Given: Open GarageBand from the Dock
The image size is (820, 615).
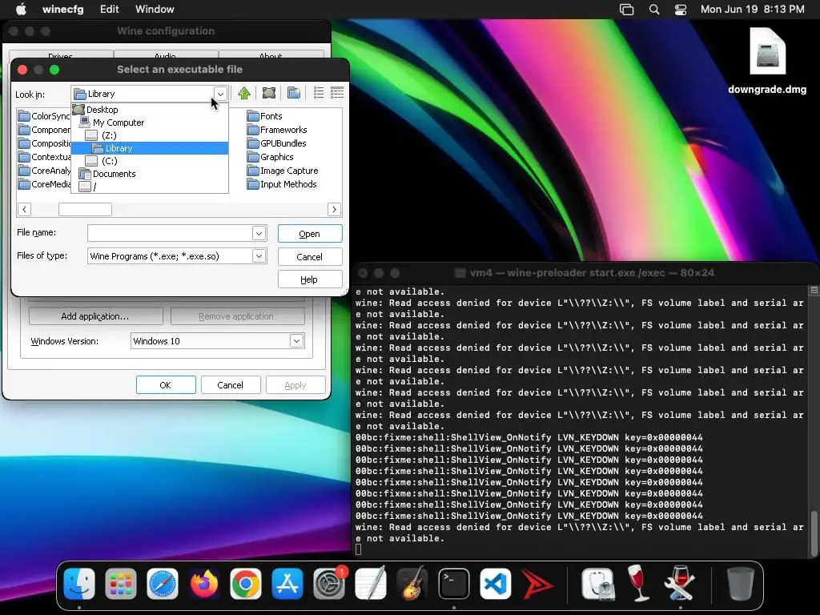Looking at the screenshot, I should [x=412, y=584].
